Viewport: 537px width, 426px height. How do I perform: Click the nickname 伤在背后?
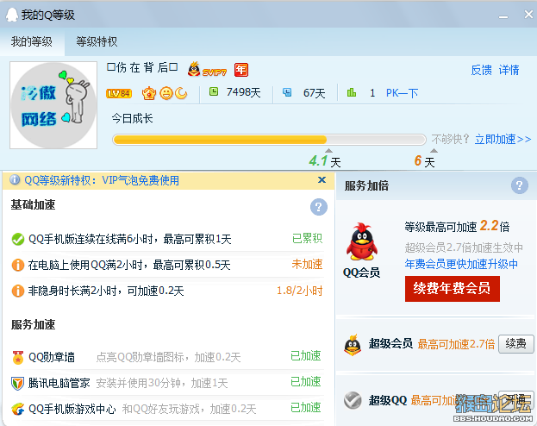point(142,67)
